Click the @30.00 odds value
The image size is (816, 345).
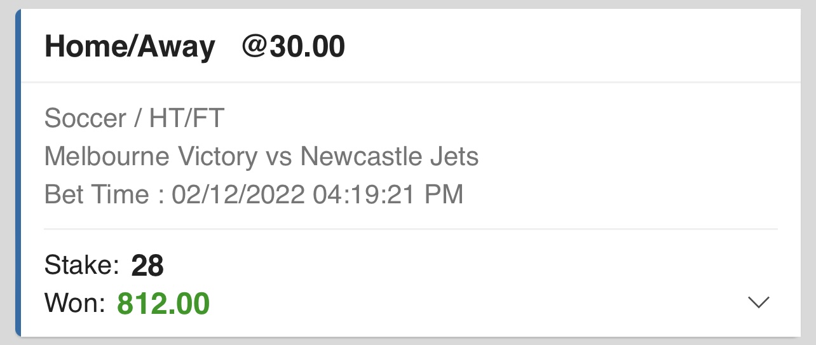[x=293, y=47]
